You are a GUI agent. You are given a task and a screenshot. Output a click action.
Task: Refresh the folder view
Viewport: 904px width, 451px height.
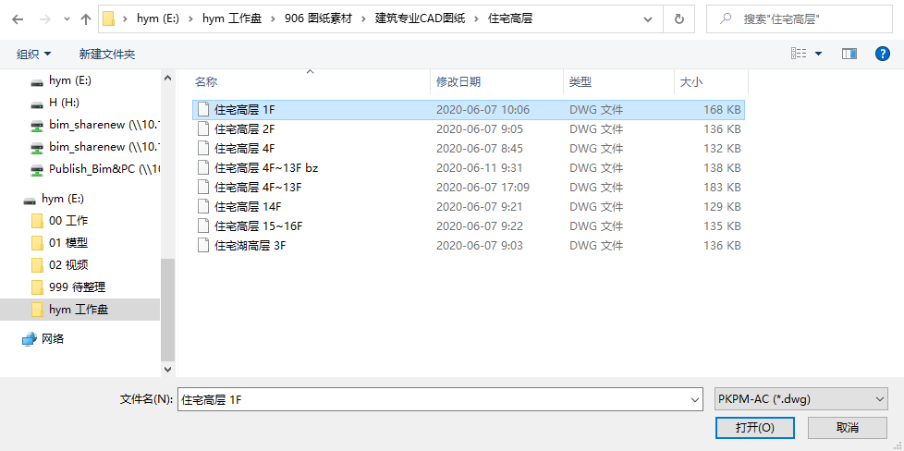pyautogui.click(x=679, y=19)
